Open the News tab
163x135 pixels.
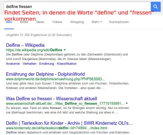[x=40, y=22]
